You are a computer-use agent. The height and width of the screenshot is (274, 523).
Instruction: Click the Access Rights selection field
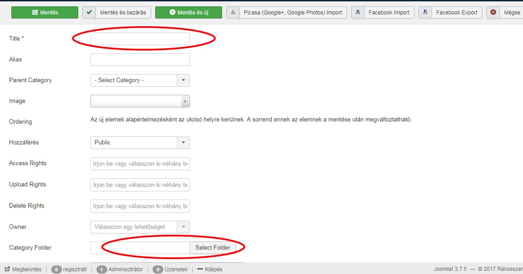tap(140, 163)
